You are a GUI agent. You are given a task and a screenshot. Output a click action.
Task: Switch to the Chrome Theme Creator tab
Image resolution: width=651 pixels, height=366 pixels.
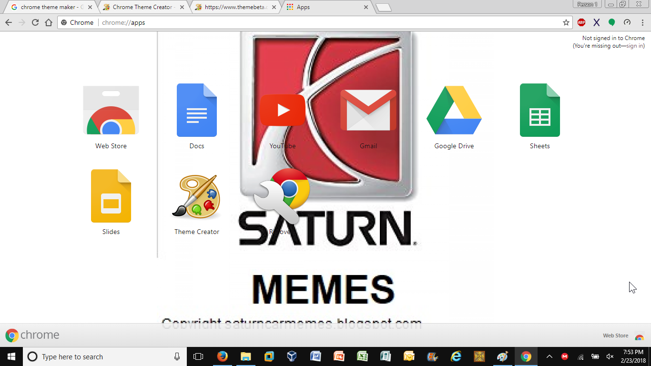tap(144, 7)
